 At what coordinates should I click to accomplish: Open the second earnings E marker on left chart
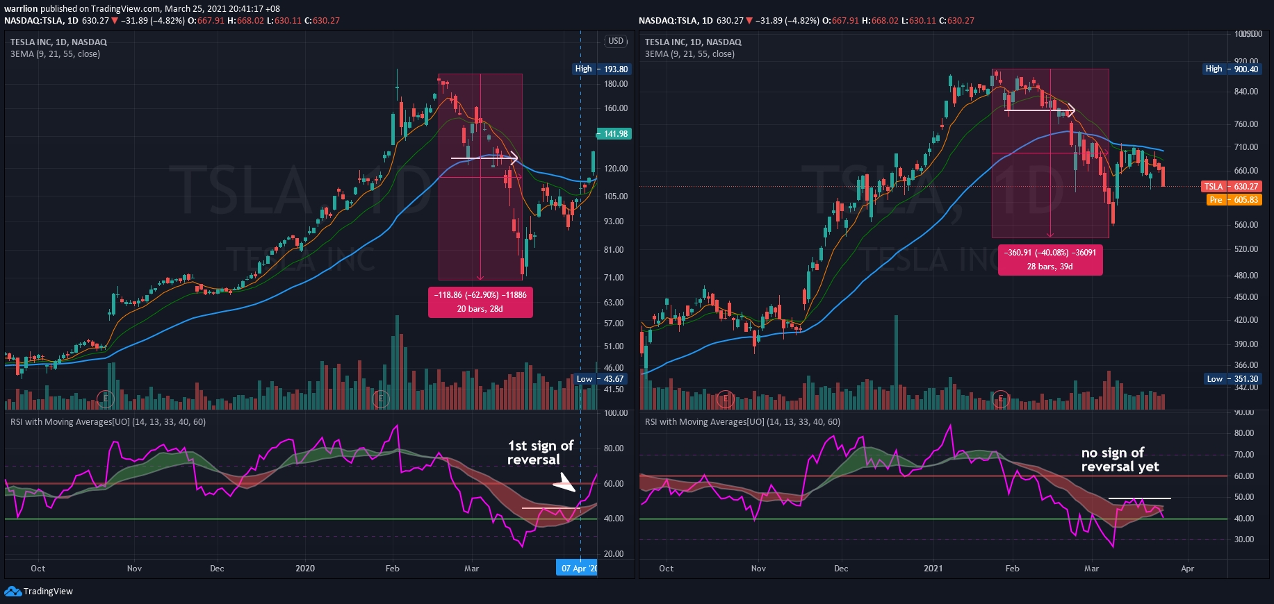click(x=380, y=399)
